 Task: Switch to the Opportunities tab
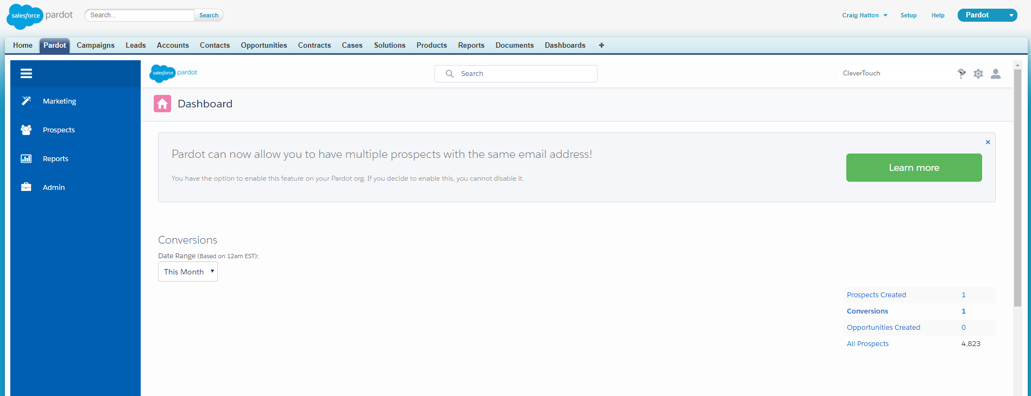[264, 46]
